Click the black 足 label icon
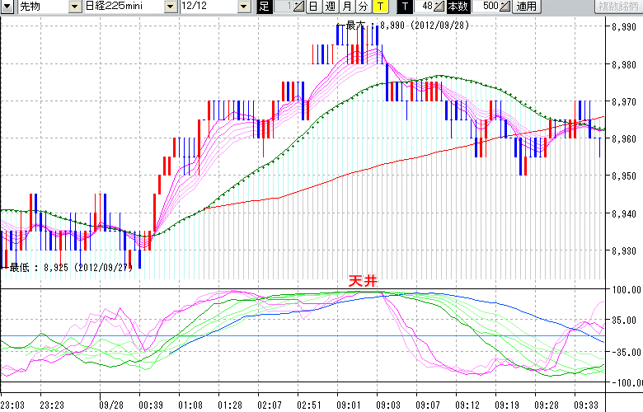The width and height of the screenshot is (643, 412). point(264,7)
